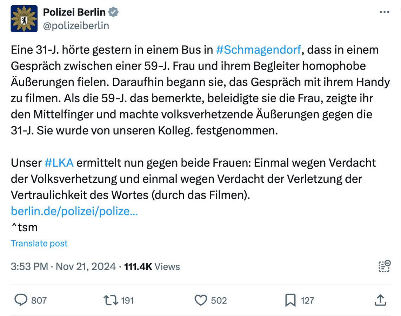
Task: Share the post via the upload icon
Action: coord(380,300)
